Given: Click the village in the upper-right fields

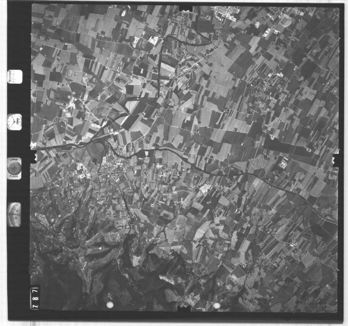Looking at the screenshot, I should 268,87.
